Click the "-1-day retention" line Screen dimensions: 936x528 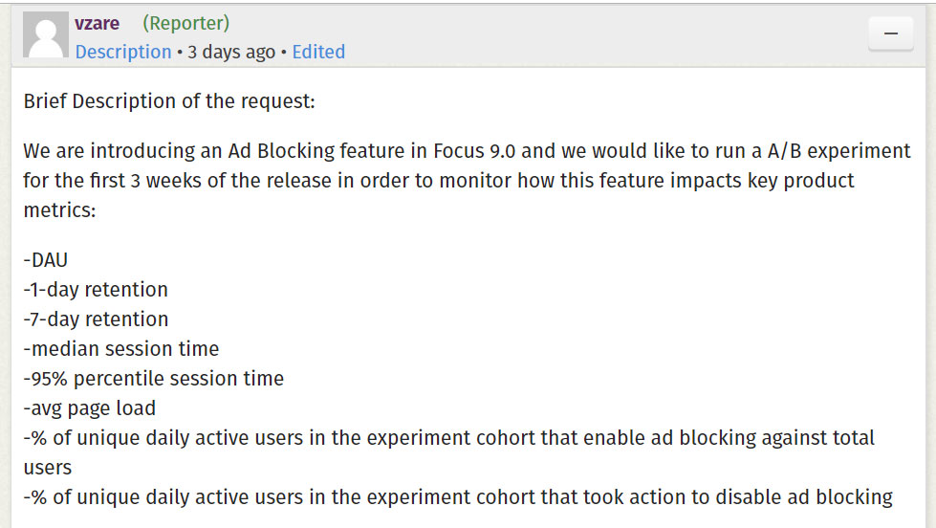(96, 290)
